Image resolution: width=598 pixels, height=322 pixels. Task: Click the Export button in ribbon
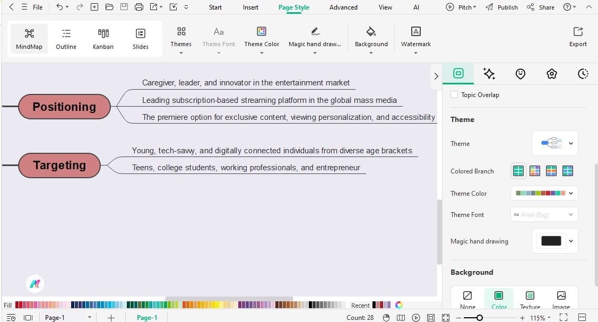coord(578,37)
